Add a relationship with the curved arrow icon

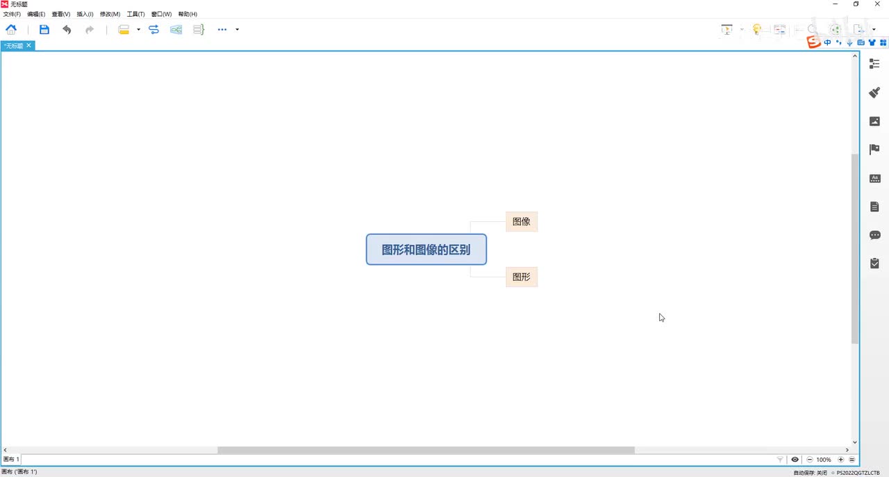[154, 29]
